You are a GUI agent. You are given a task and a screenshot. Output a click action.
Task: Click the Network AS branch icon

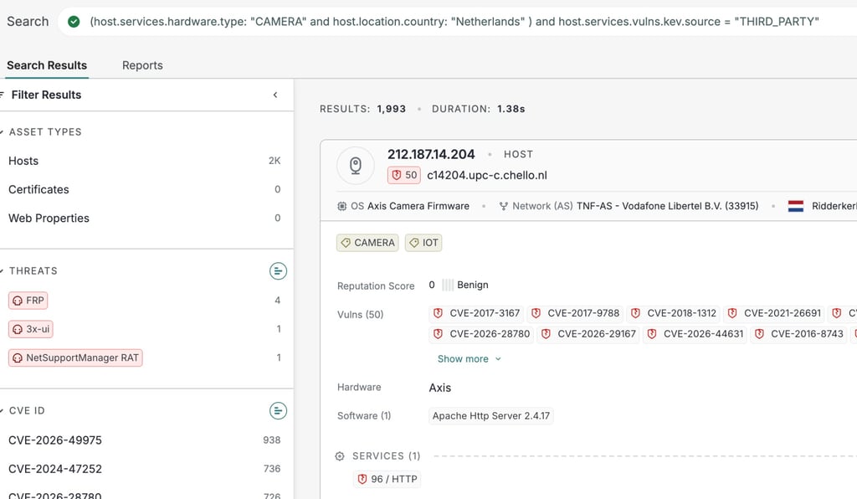click(x=503, y=206)
